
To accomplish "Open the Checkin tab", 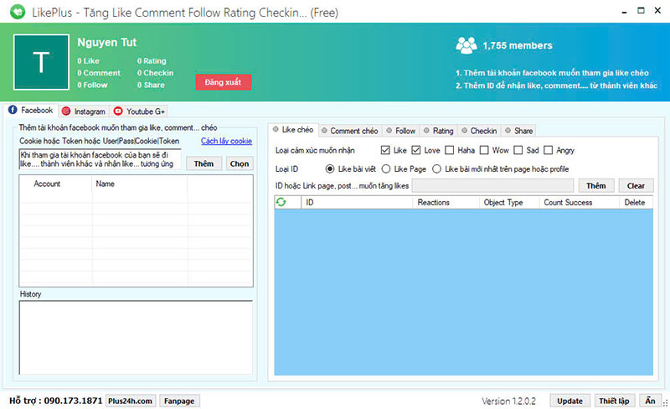I will [479, 131].
